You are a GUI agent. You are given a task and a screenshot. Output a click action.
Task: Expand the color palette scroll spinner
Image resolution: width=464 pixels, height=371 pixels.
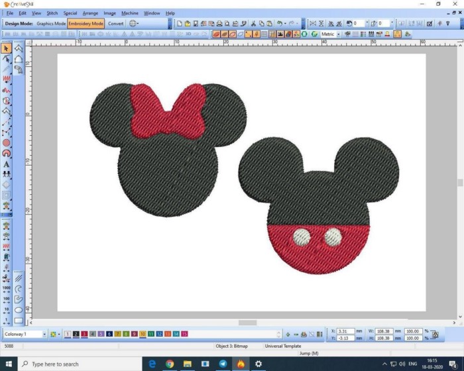(278, 335)
